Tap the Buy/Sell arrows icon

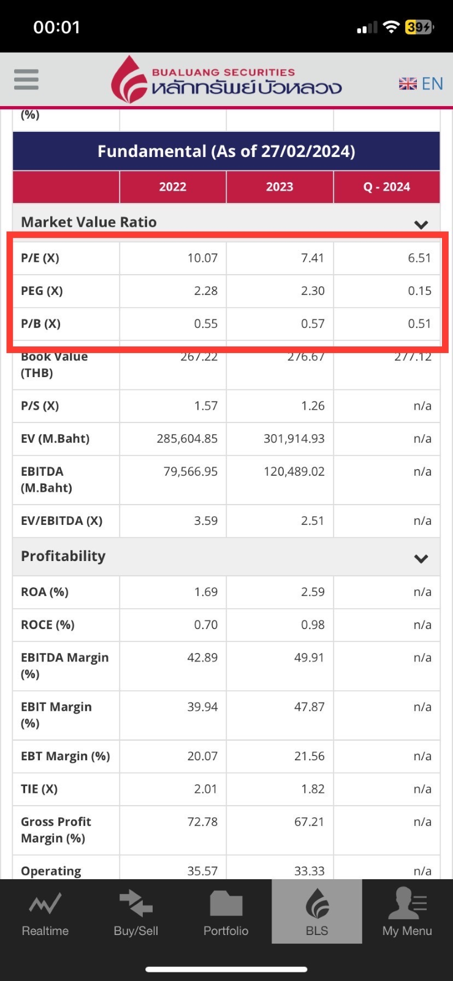pos(135,903)
